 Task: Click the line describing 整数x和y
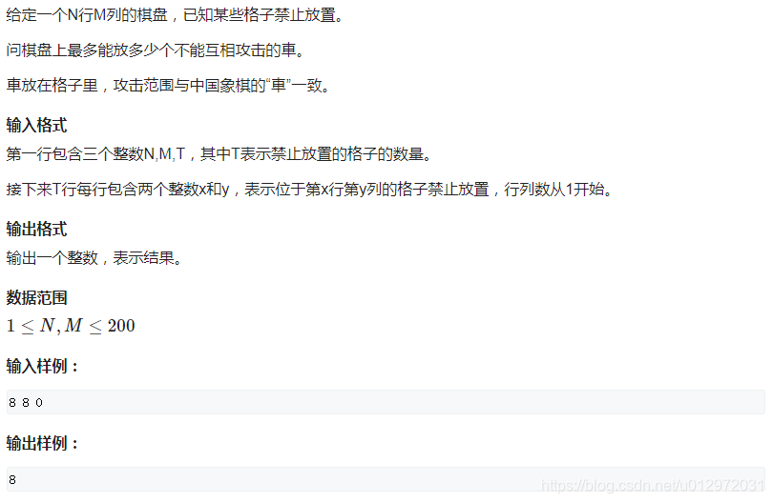[x=310, y=190]
